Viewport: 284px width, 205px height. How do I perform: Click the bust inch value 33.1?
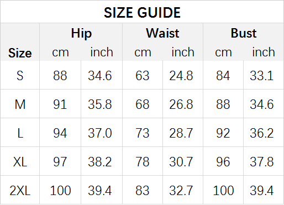[x=261, y=76]
